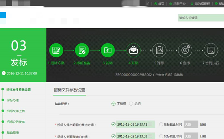Choose 投标截止时间 radio for question deadline
Screen dimensions: 224x139
[161, 124]
